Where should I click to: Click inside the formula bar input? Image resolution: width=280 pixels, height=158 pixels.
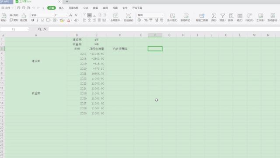tap(164, 29)
